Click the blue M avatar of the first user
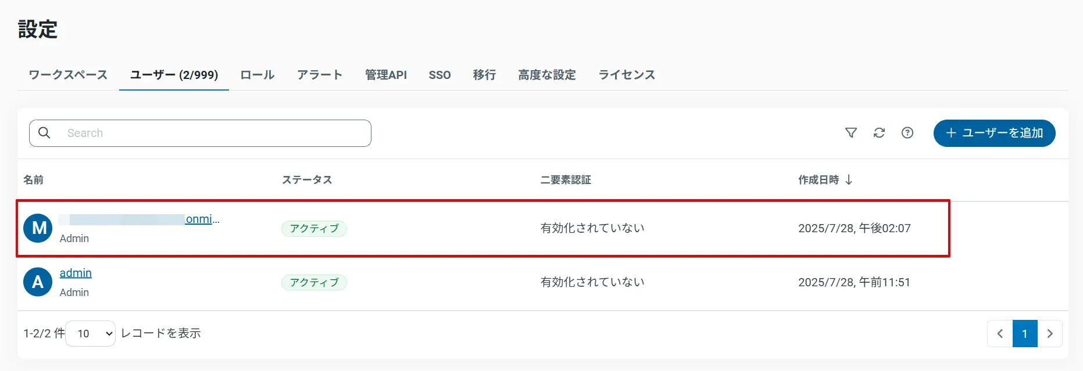 pyautogui.click(x=37, y=228)
